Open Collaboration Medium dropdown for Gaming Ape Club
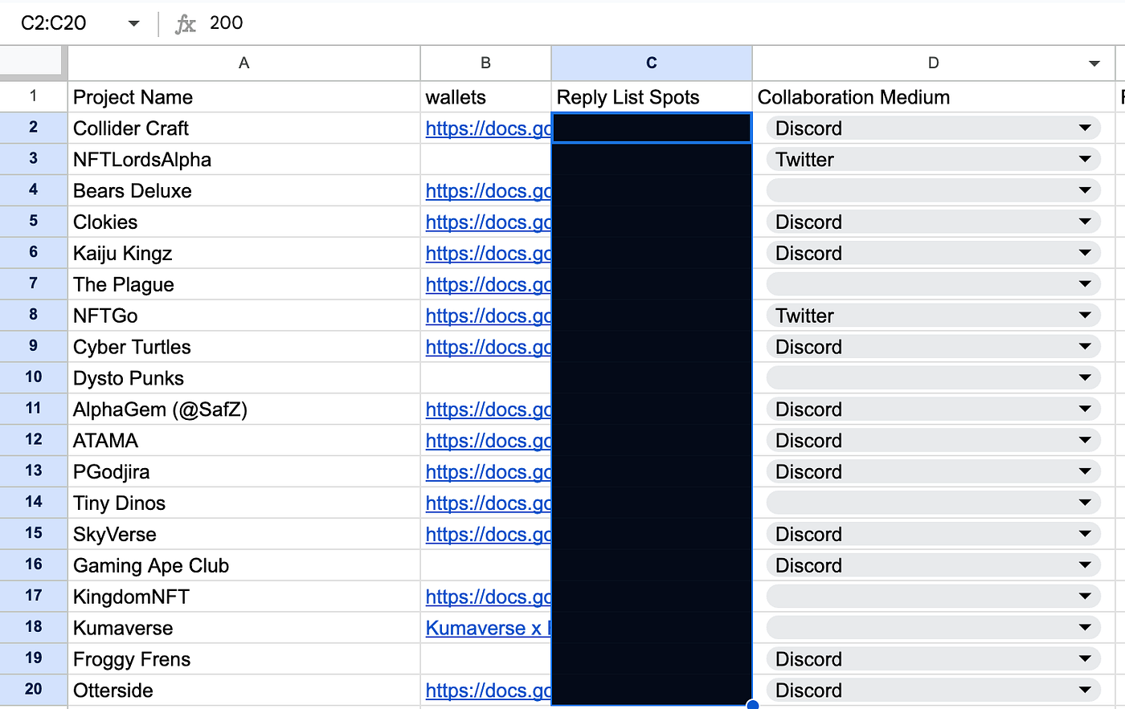 click(1085, 565)
